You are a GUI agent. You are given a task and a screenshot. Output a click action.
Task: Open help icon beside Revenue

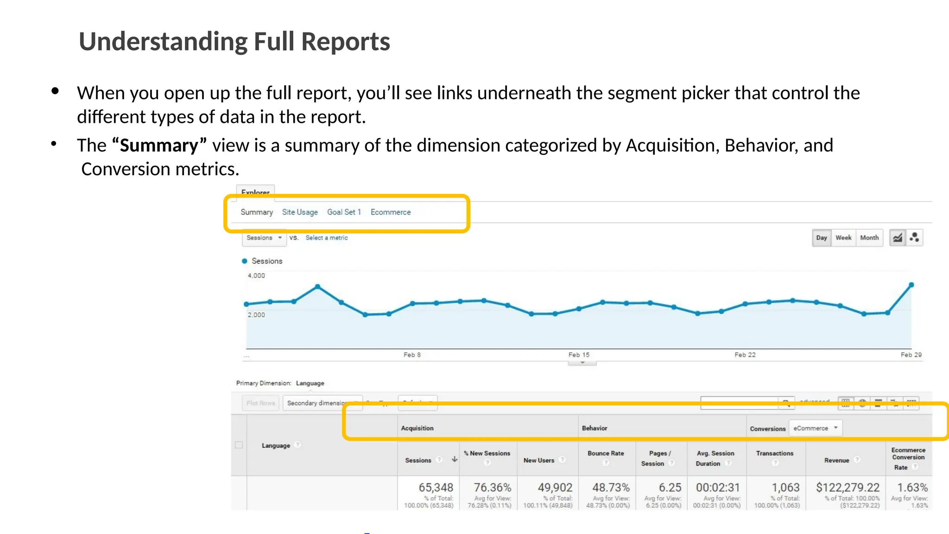pos(857,460)
